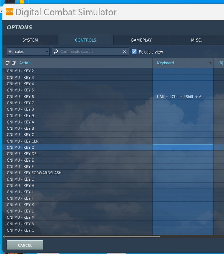The height and width of the screenshot is (254, 224).
Task: Toggle the Foldable view checkbox
Action: pyautogui.click(x=134, y=51)
